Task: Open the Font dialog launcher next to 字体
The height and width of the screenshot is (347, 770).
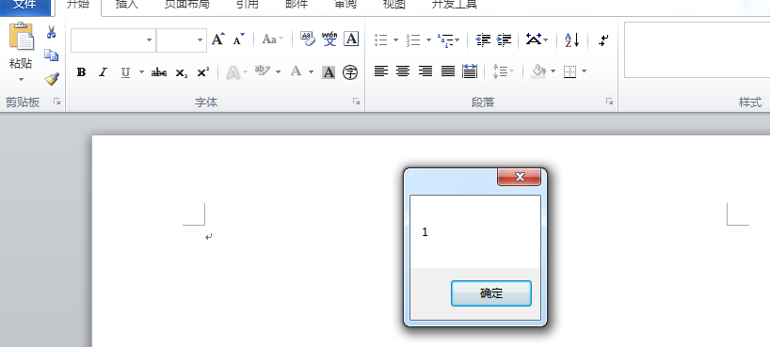Action: pos(356,102)
